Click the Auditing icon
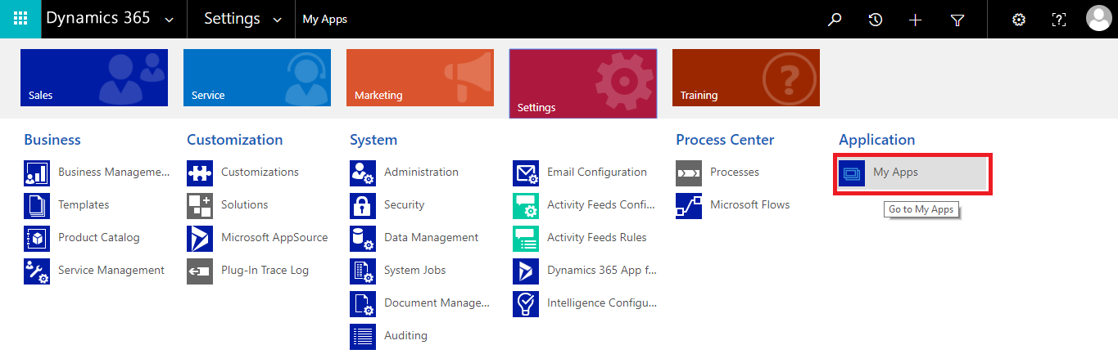 pyautogui.click(x=363, y=336)
